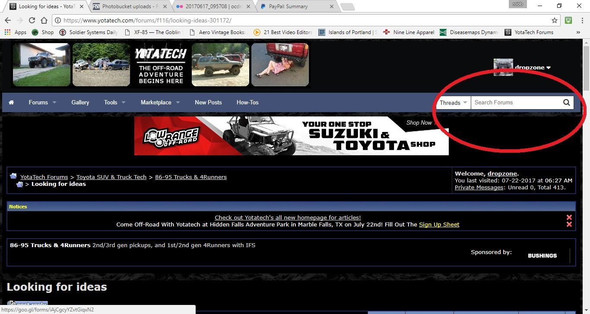This screenshot has width=590, height=314.
Task: Click the YotaTech logo thumbnail
Action: click(161, 64)
